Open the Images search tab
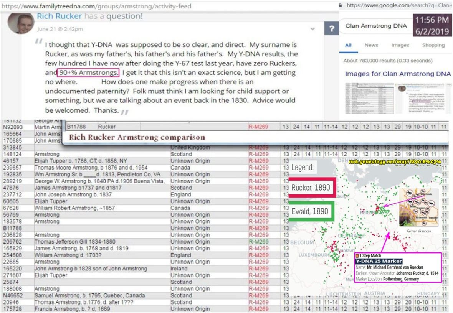 (x=400, y=45)
